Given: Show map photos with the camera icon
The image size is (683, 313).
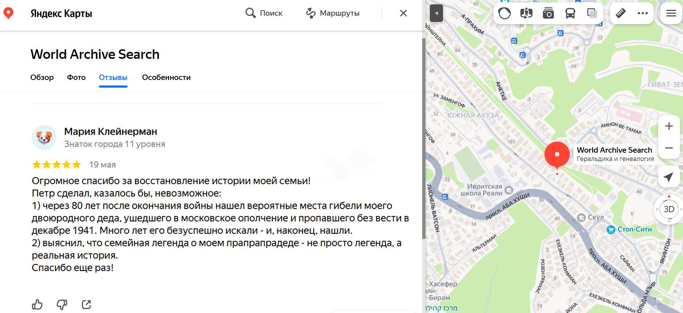Looking at the screenshot, I should 548,14.
